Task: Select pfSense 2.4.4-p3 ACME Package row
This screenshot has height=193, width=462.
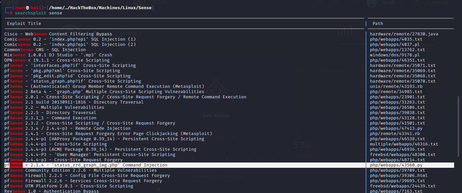Action: pyautogui.click(x=100, y=149)
